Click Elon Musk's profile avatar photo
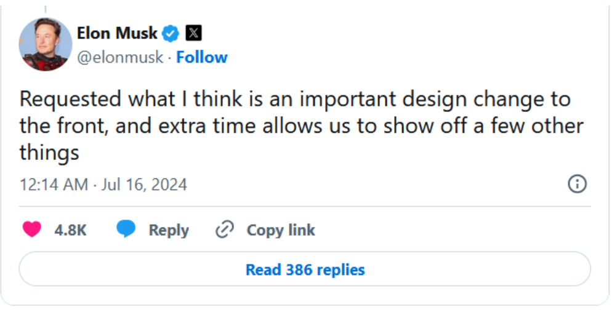 (46, 44)
